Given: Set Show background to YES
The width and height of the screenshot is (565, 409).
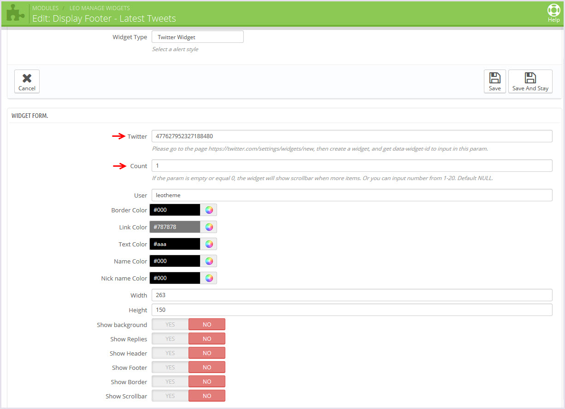Looking at the screenshot, I should [x=170, y=325].
